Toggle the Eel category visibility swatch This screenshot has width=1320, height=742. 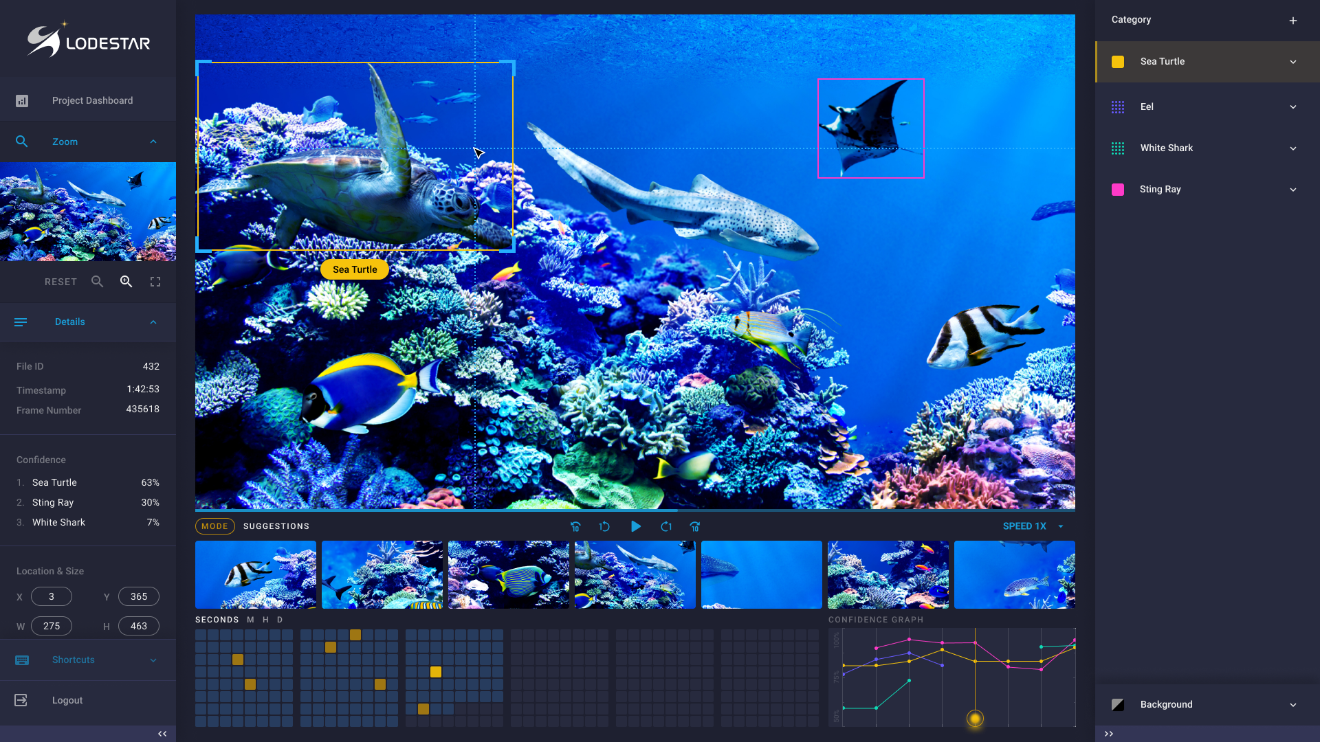[1118, 107]
